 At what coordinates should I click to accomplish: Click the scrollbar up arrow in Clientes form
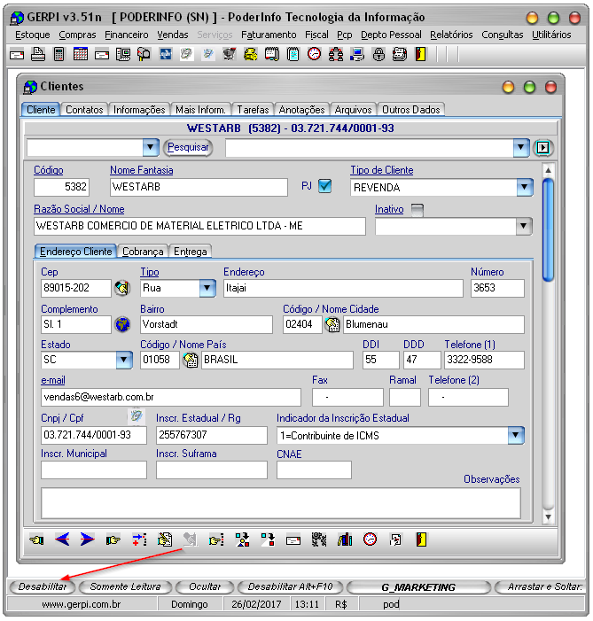tap(548, 170)
